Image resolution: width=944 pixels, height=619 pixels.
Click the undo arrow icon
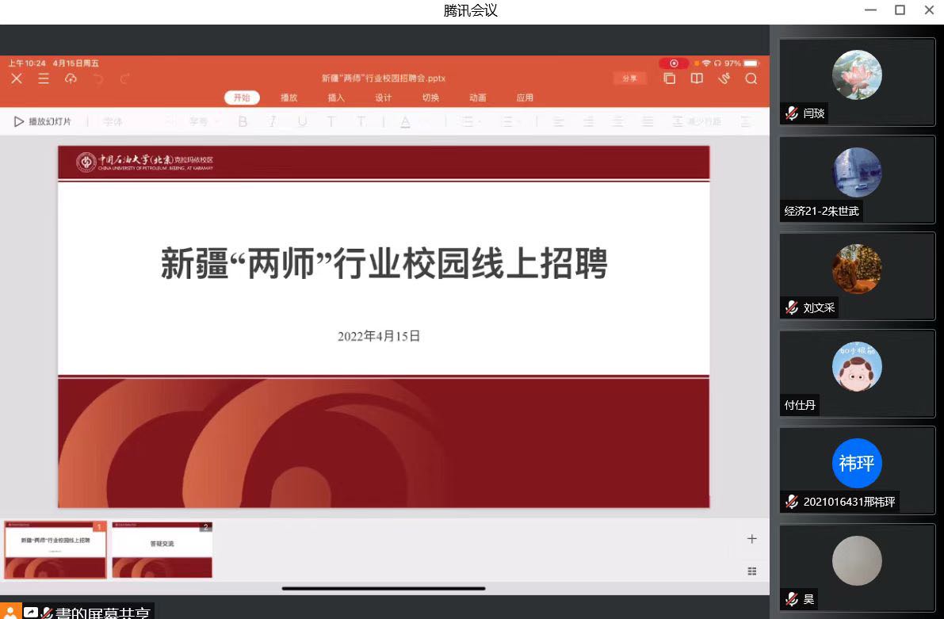tap(98, 78)
